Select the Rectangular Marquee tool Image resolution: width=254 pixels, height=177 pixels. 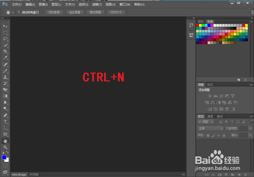[x=5, y=33]
